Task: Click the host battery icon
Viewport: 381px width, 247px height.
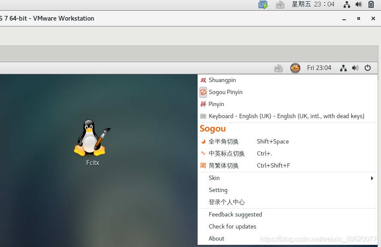Action: (x=371, y=4)
